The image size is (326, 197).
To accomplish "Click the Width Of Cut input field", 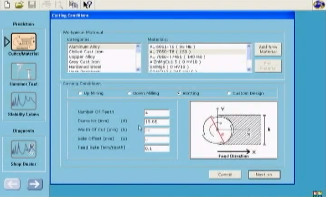I will point(157,131).
